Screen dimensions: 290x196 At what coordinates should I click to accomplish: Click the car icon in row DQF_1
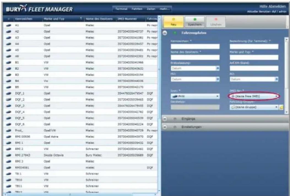9,93
